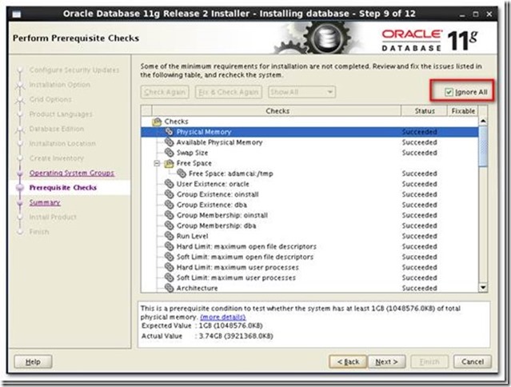The width and height of the screenshot is (511, 387).
Task: Collapse the Free Space tree node
Action: [157, 163]
